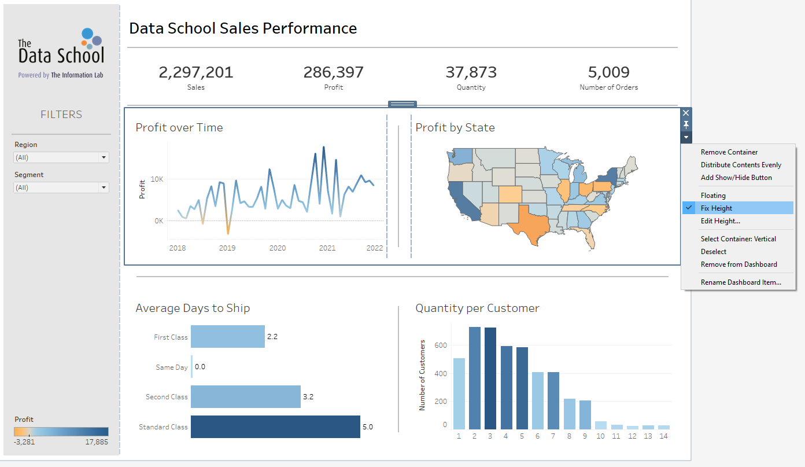Open the Region filter dropdown

(61, 157)
